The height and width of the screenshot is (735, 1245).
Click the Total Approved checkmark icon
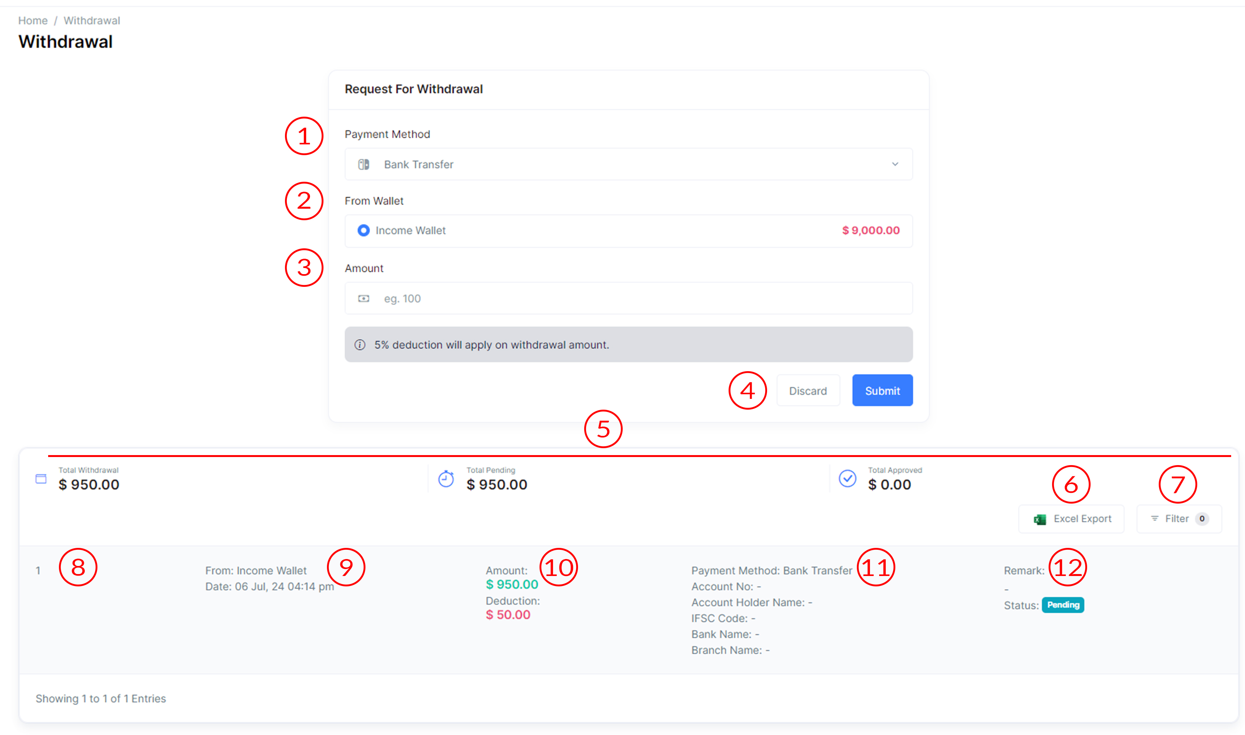(847, 479)
